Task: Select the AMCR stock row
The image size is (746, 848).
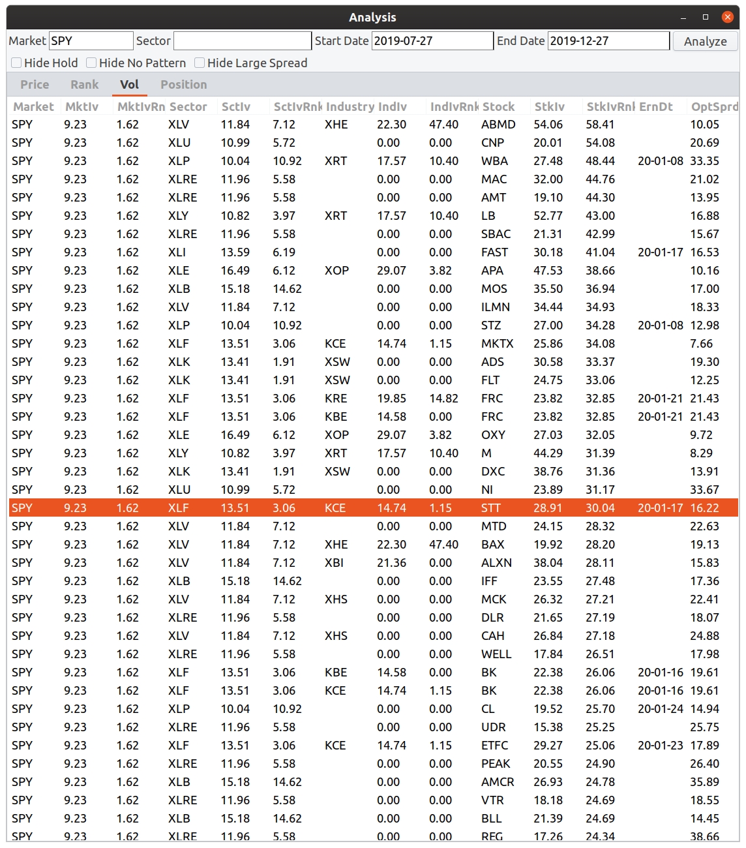Action: tap(374, 782)
